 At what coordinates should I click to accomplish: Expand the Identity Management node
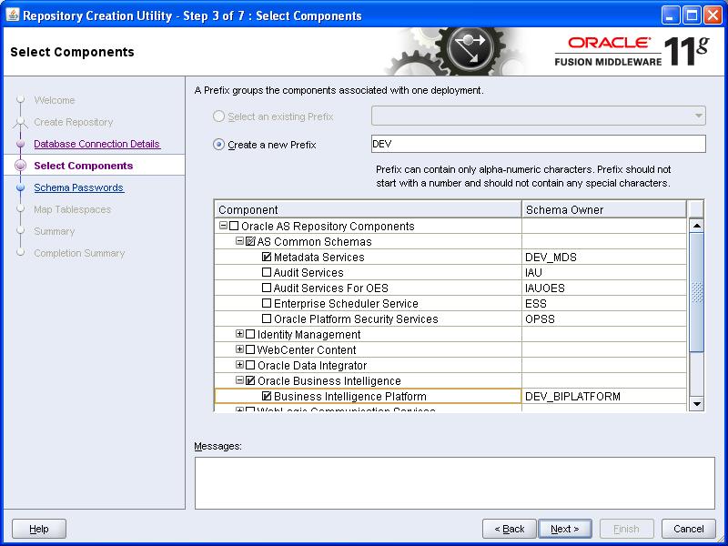[239, 334]
